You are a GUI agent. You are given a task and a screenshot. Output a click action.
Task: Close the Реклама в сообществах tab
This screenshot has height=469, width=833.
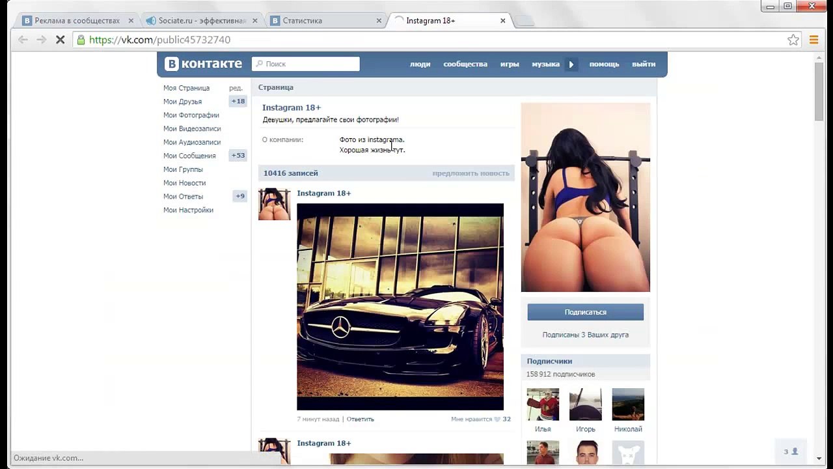[x=131, y=21]
